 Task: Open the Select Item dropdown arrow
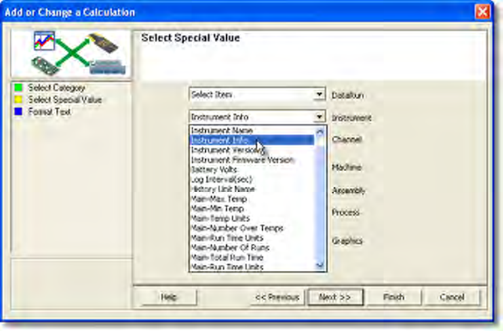[319, 95]
